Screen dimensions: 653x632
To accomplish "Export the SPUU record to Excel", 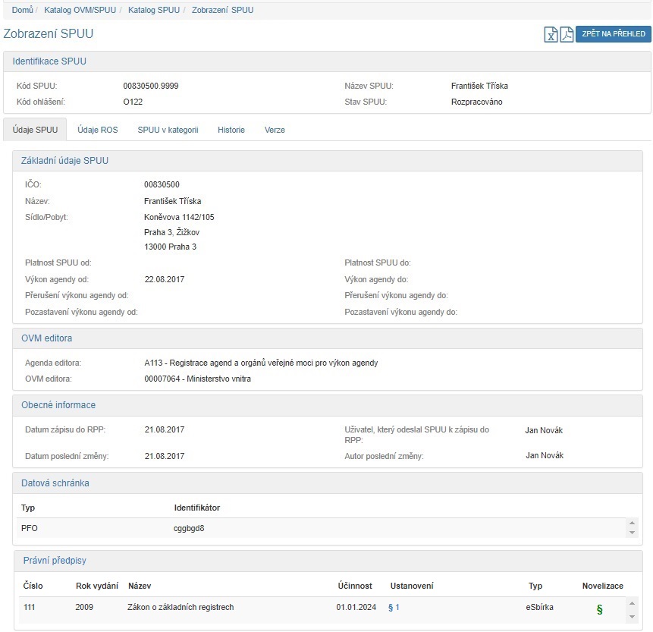I will tap(551, 35).
